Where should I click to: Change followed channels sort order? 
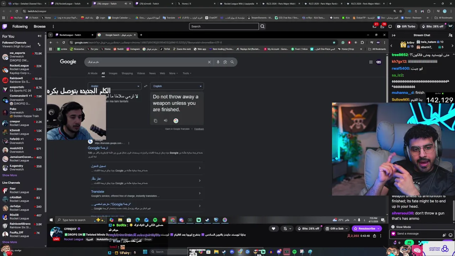[39, 44]
